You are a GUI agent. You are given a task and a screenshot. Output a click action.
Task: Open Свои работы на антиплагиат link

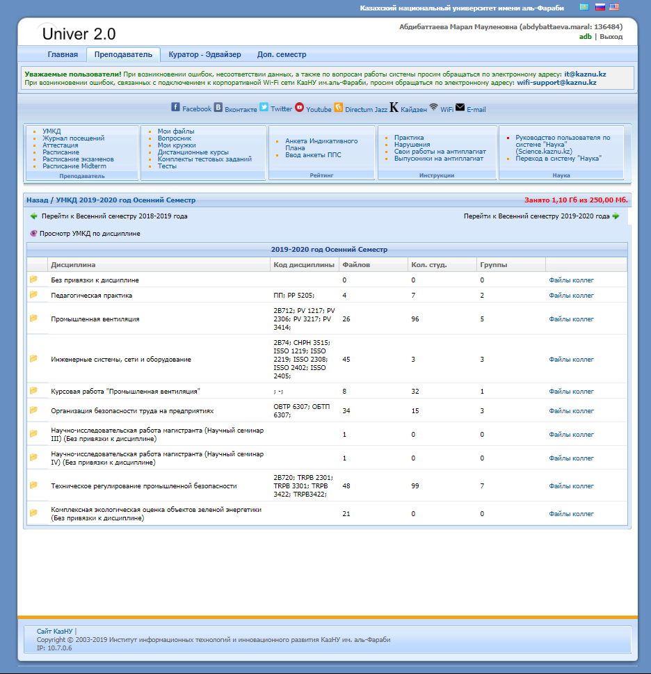[440, 152]
